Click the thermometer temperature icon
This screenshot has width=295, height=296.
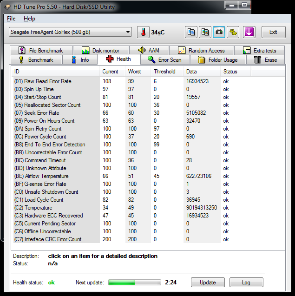click(x=143, y=32)
